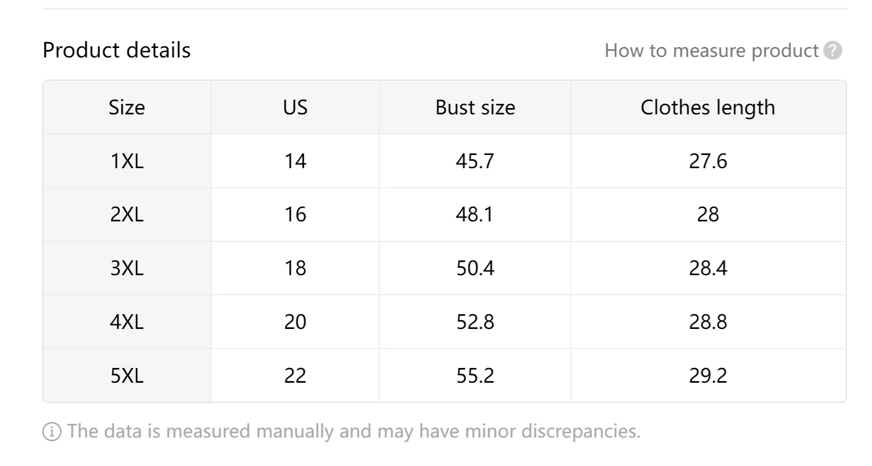Click the US column header

(x=295, y=108)
